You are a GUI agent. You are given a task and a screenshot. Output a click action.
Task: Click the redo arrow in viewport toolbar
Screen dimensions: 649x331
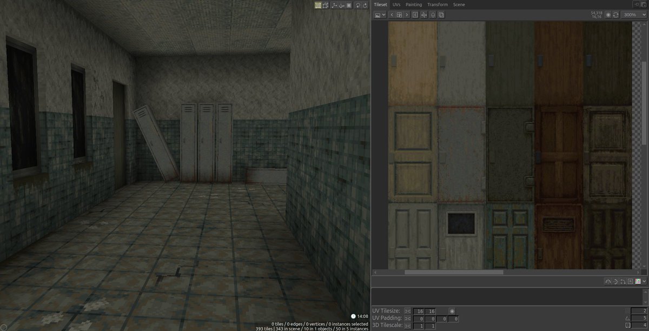pos(365,5)
